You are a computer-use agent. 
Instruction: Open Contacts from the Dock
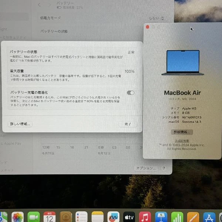tap(65, 217)
